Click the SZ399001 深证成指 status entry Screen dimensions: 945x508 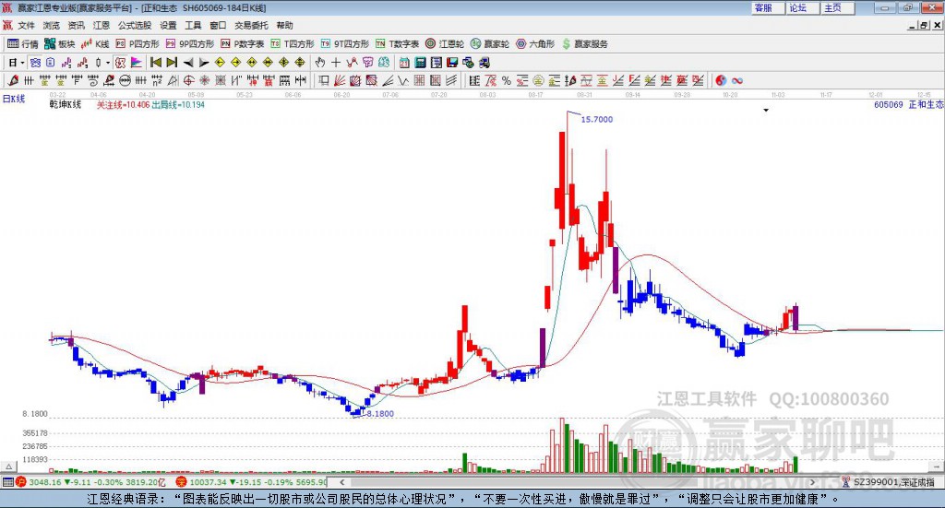tap(889, 482)
